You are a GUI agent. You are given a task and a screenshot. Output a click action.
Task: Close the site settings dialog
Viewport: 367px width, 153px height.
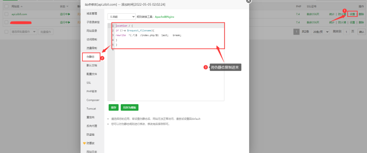249,1
